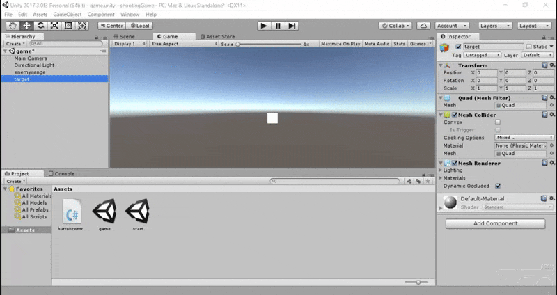557x295 pixels.
Task: Select the Rect tool
Action: [68, 26]
